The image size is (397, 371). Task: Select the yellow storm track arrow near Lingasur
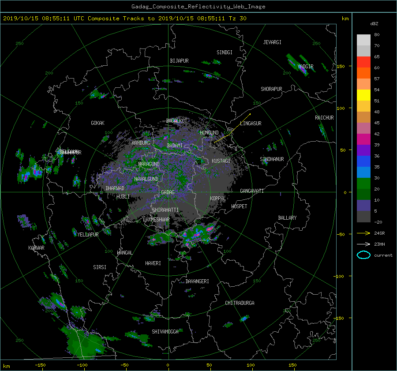pos(232,128)
